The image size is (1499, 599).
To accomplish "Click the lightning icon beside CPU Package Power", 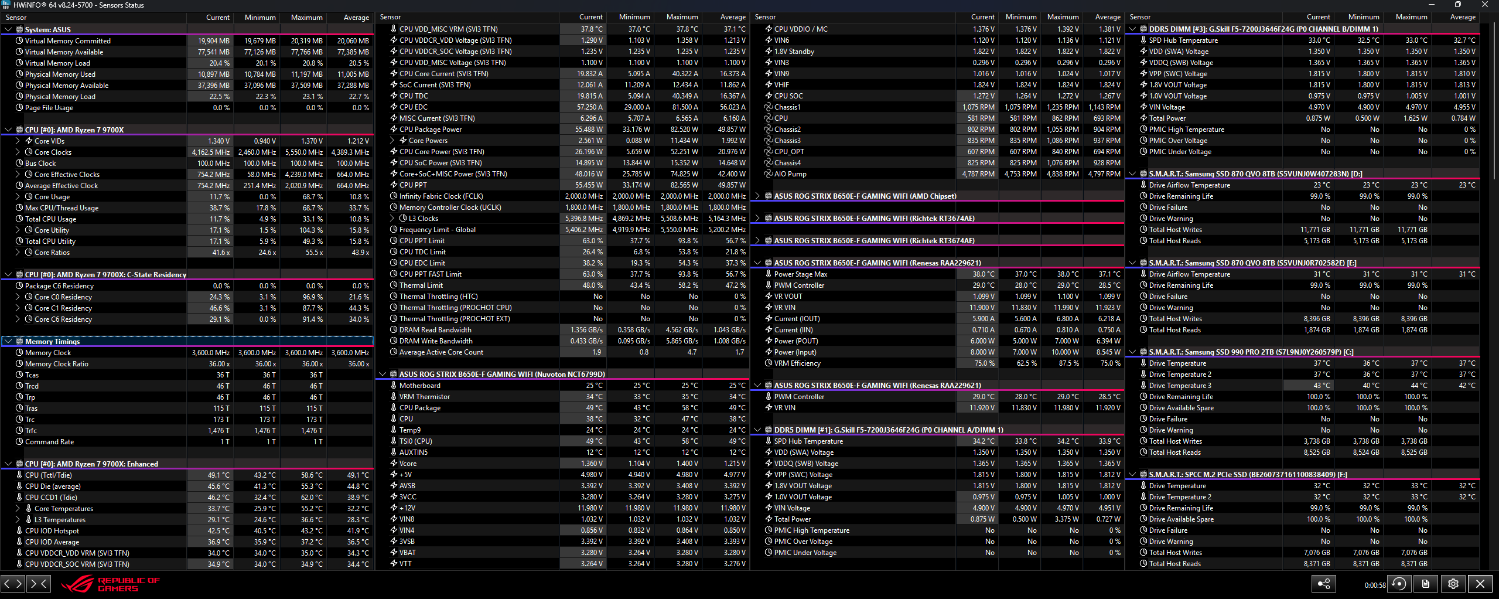I will click(x=394, y=130).
